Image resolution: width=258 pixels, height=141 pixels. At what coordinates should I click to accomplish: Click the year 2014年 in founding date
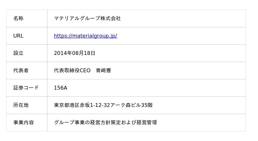pyautogui.click(x=63, y=53)
